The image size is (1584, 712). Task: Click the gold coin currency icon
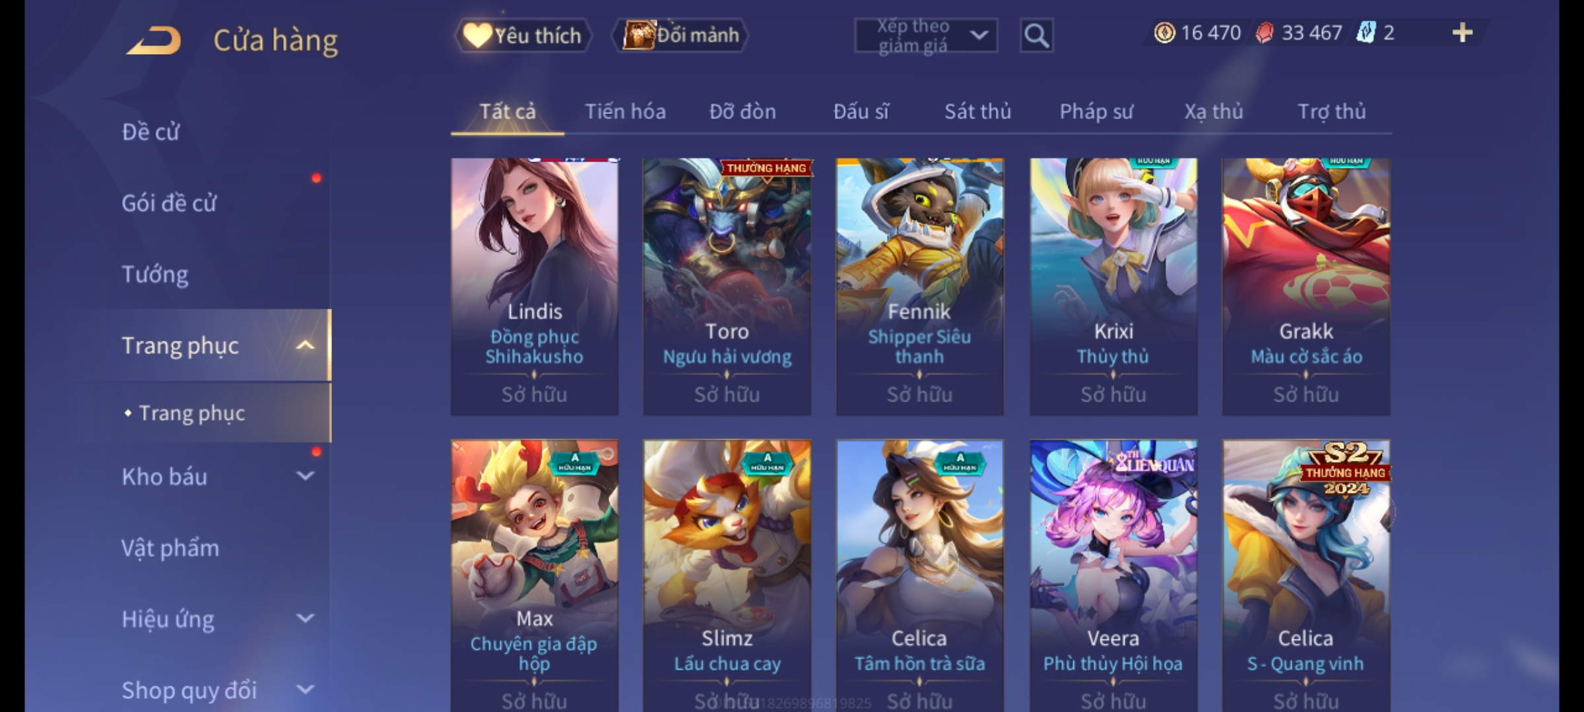pyautogui.click(x=1164, y=32)
